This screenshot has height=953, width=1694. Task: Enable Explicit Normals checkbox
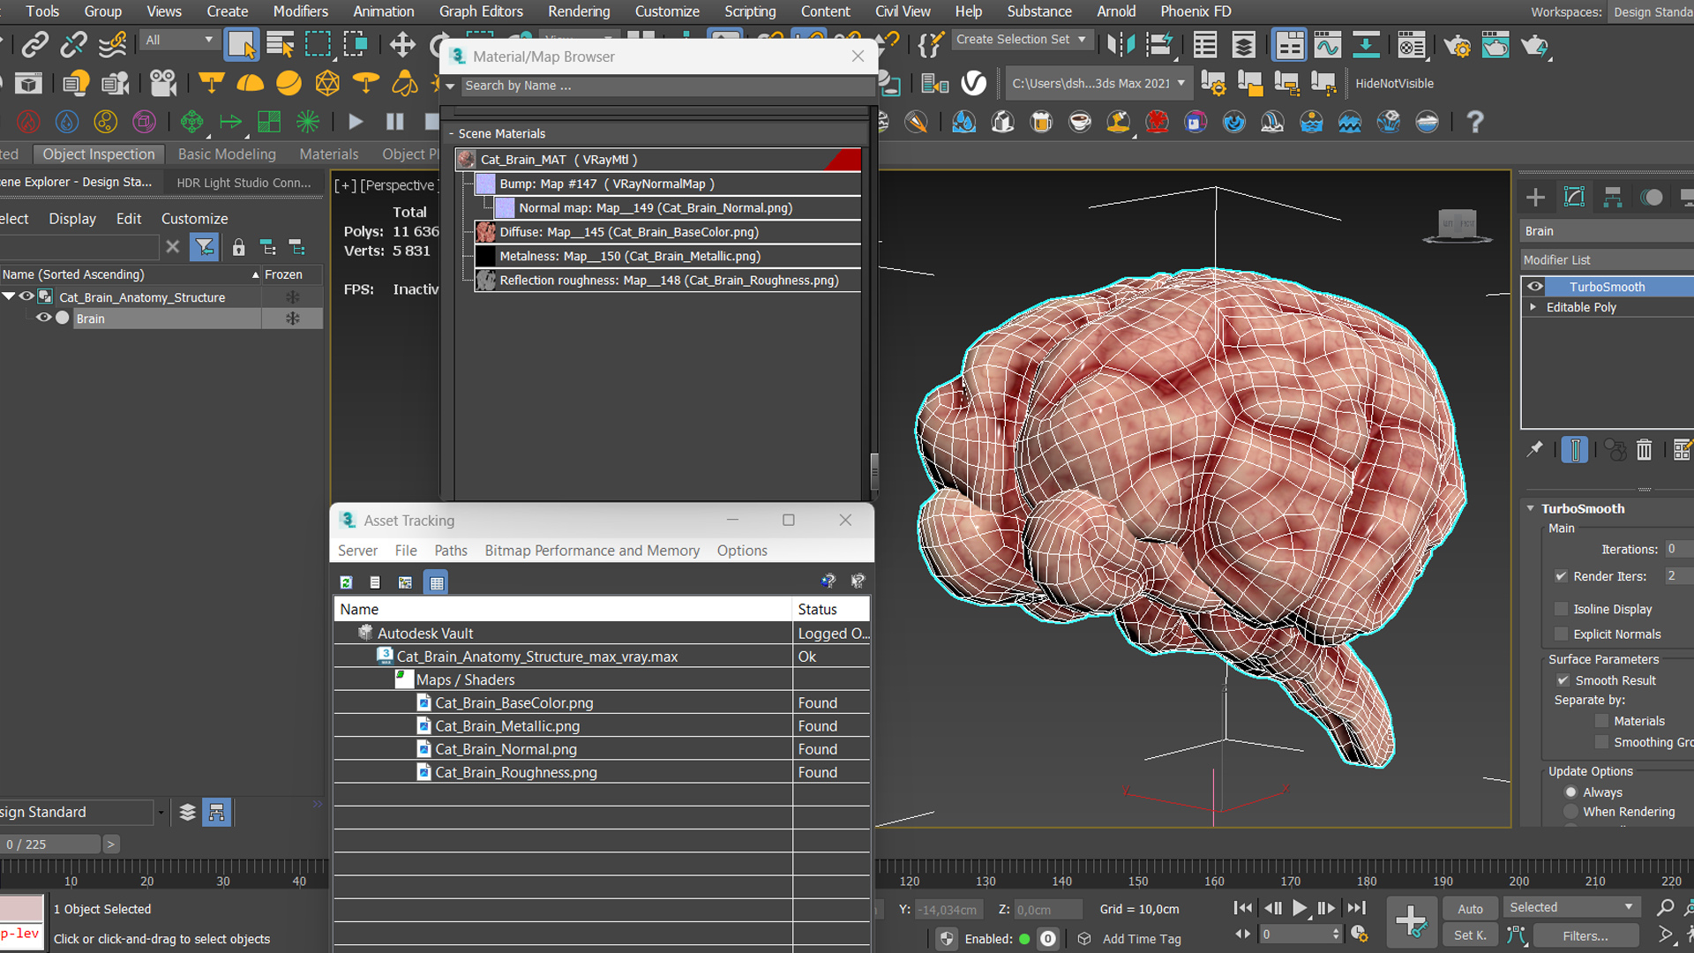[1561, 634]
